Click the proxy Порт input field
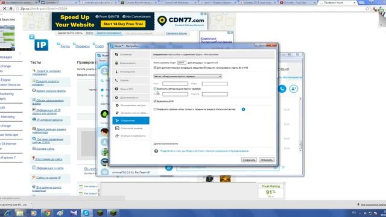 pyautogui.click(x=215, y=84)
